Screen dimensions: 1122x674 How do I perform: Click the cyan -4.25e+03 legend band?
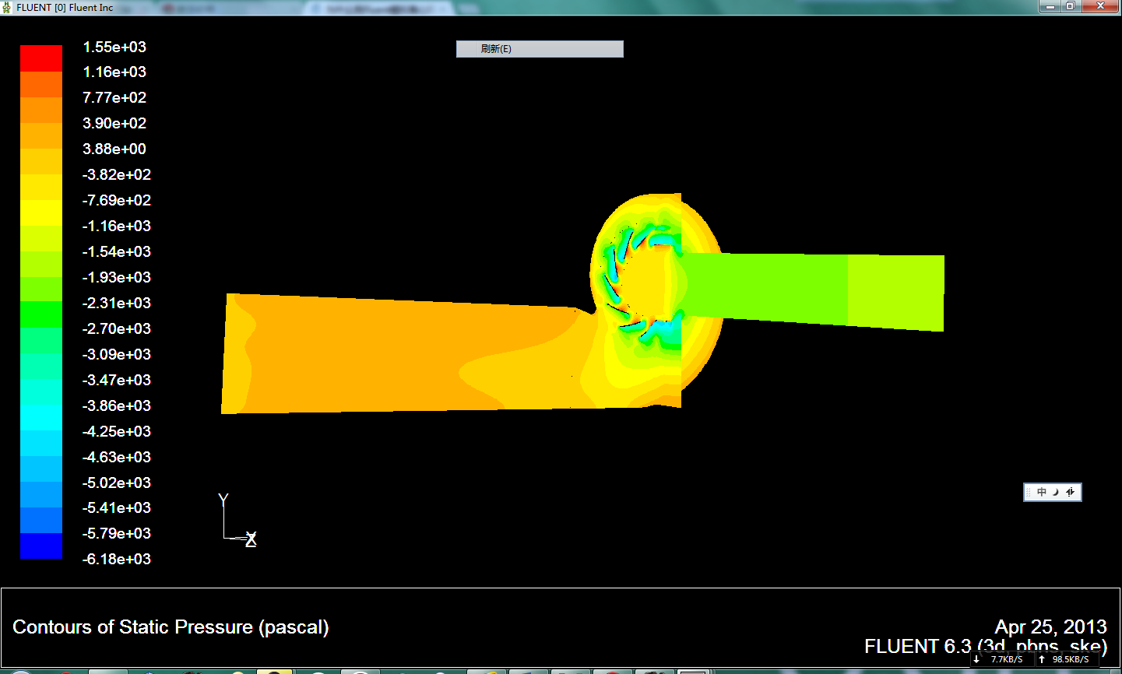click(40, 418)
